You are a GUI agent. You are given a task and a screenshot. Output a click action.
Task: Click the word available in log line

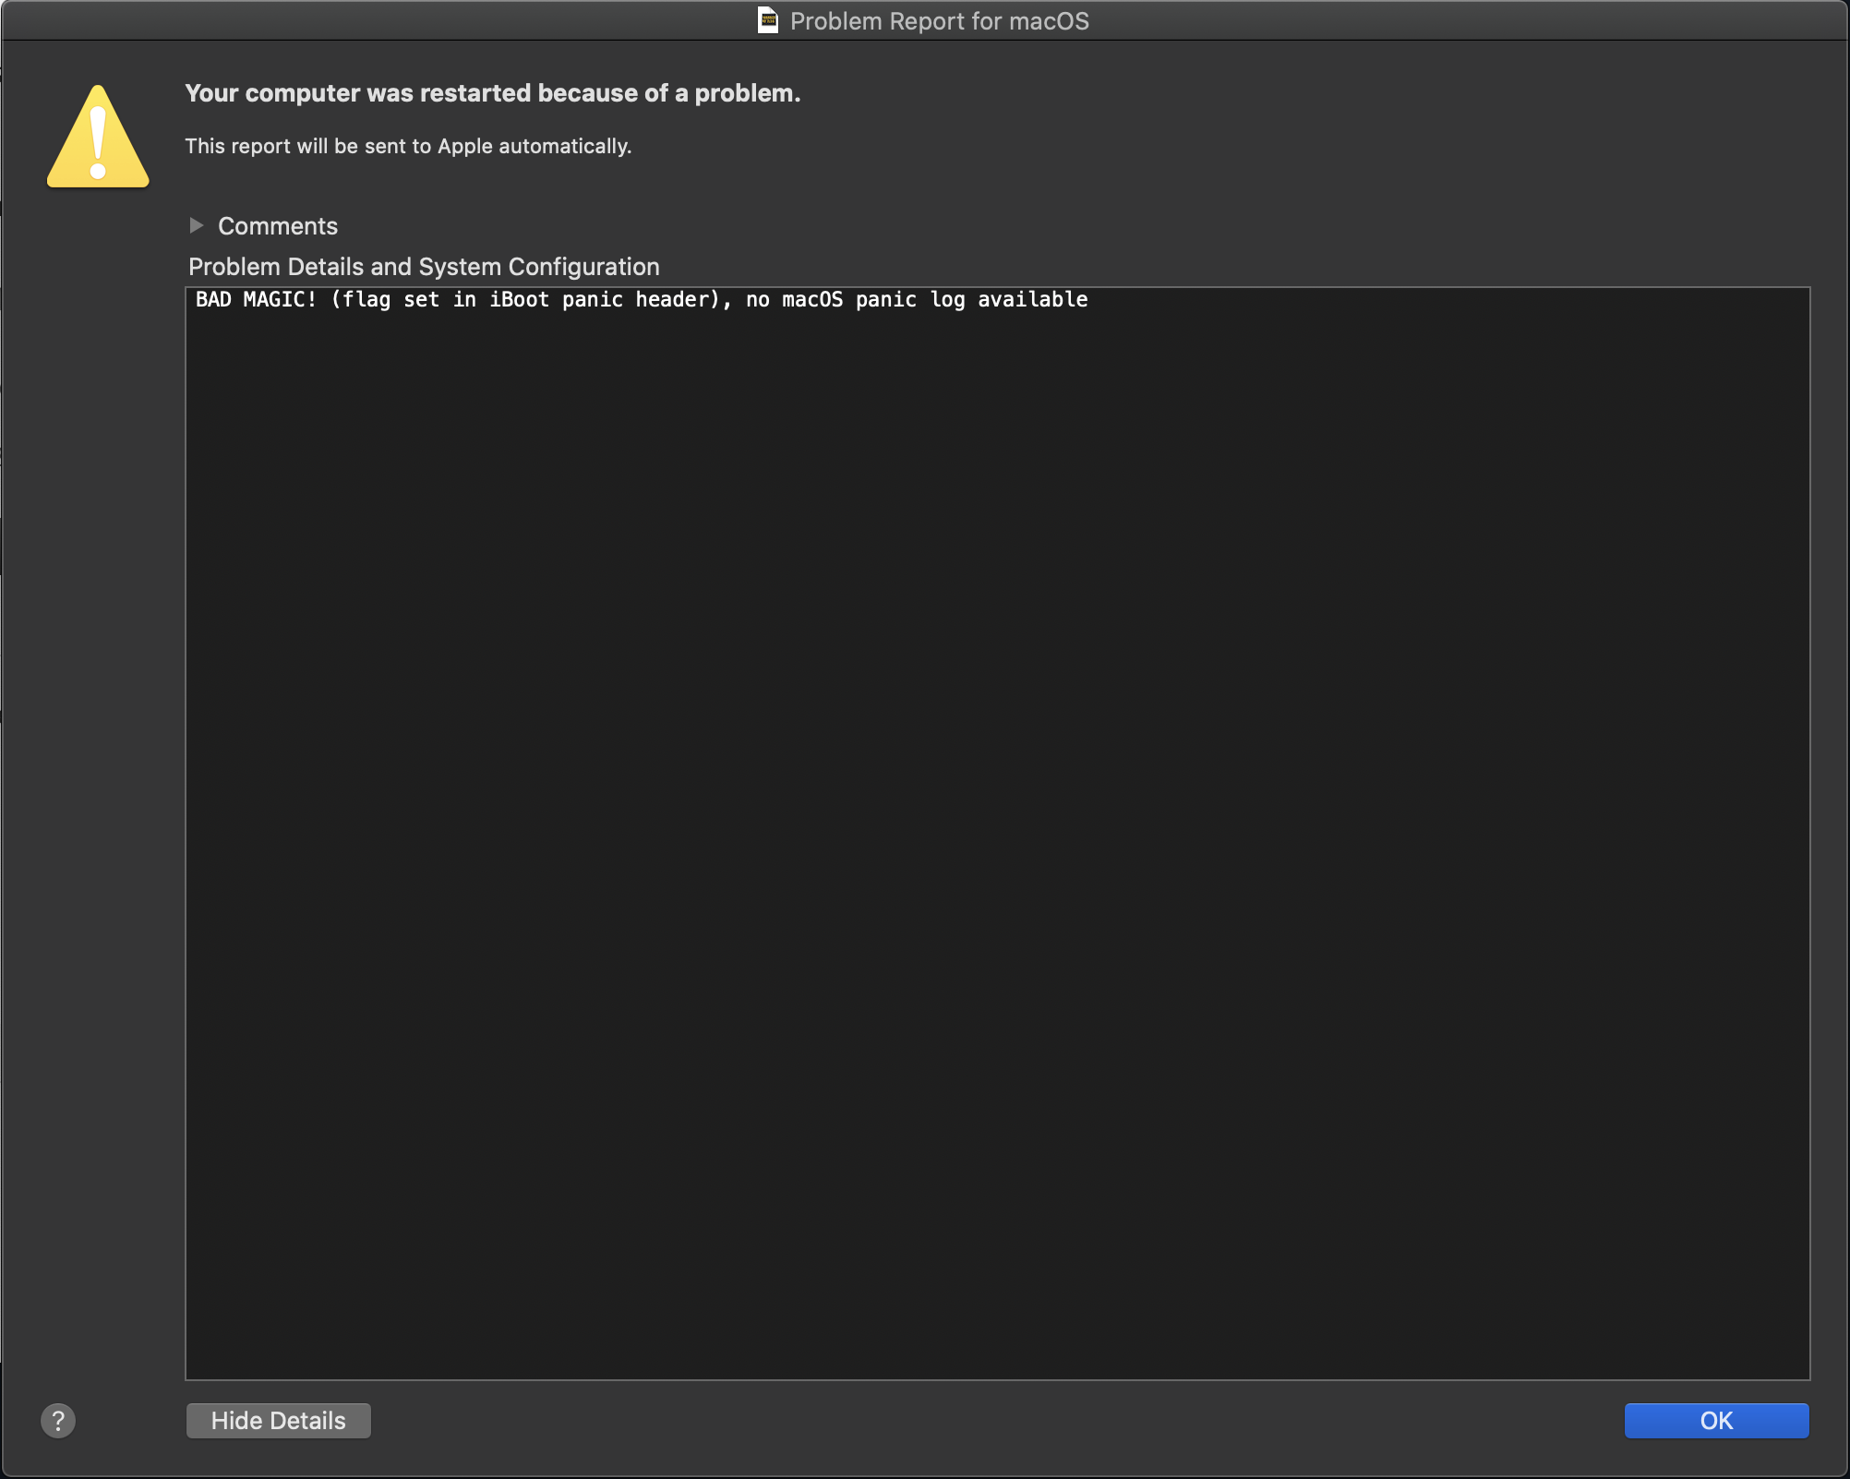[1032, 300]
